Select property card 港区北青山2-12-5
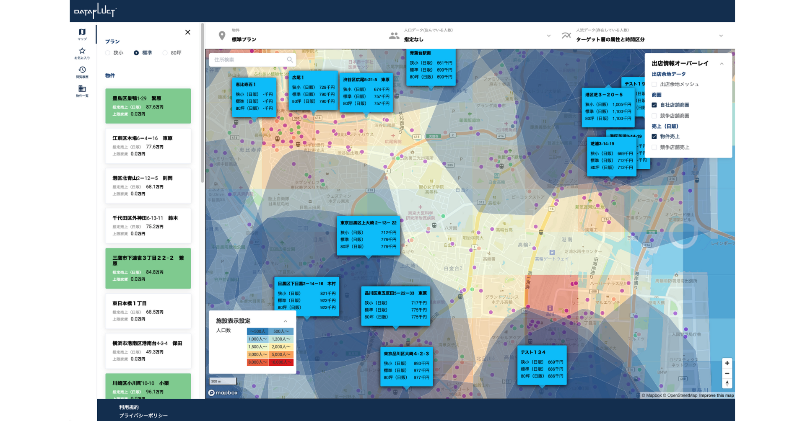 tap(148, 186)
